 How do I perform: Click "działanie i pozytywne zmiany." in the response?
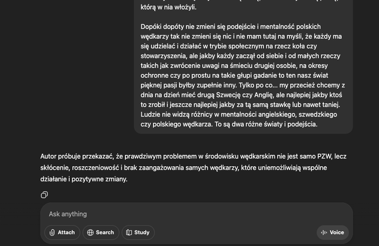[x=83, y=179]
